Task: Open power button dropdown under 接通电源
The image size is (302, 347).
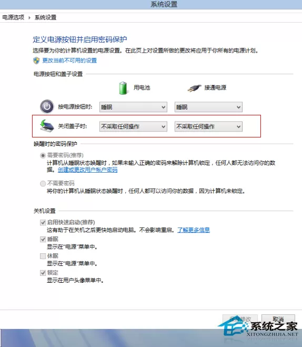Action: [x=208, y=107]
